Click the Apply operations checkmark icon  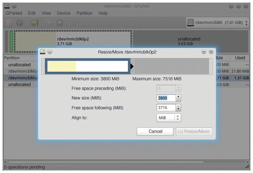click(75, 23)
